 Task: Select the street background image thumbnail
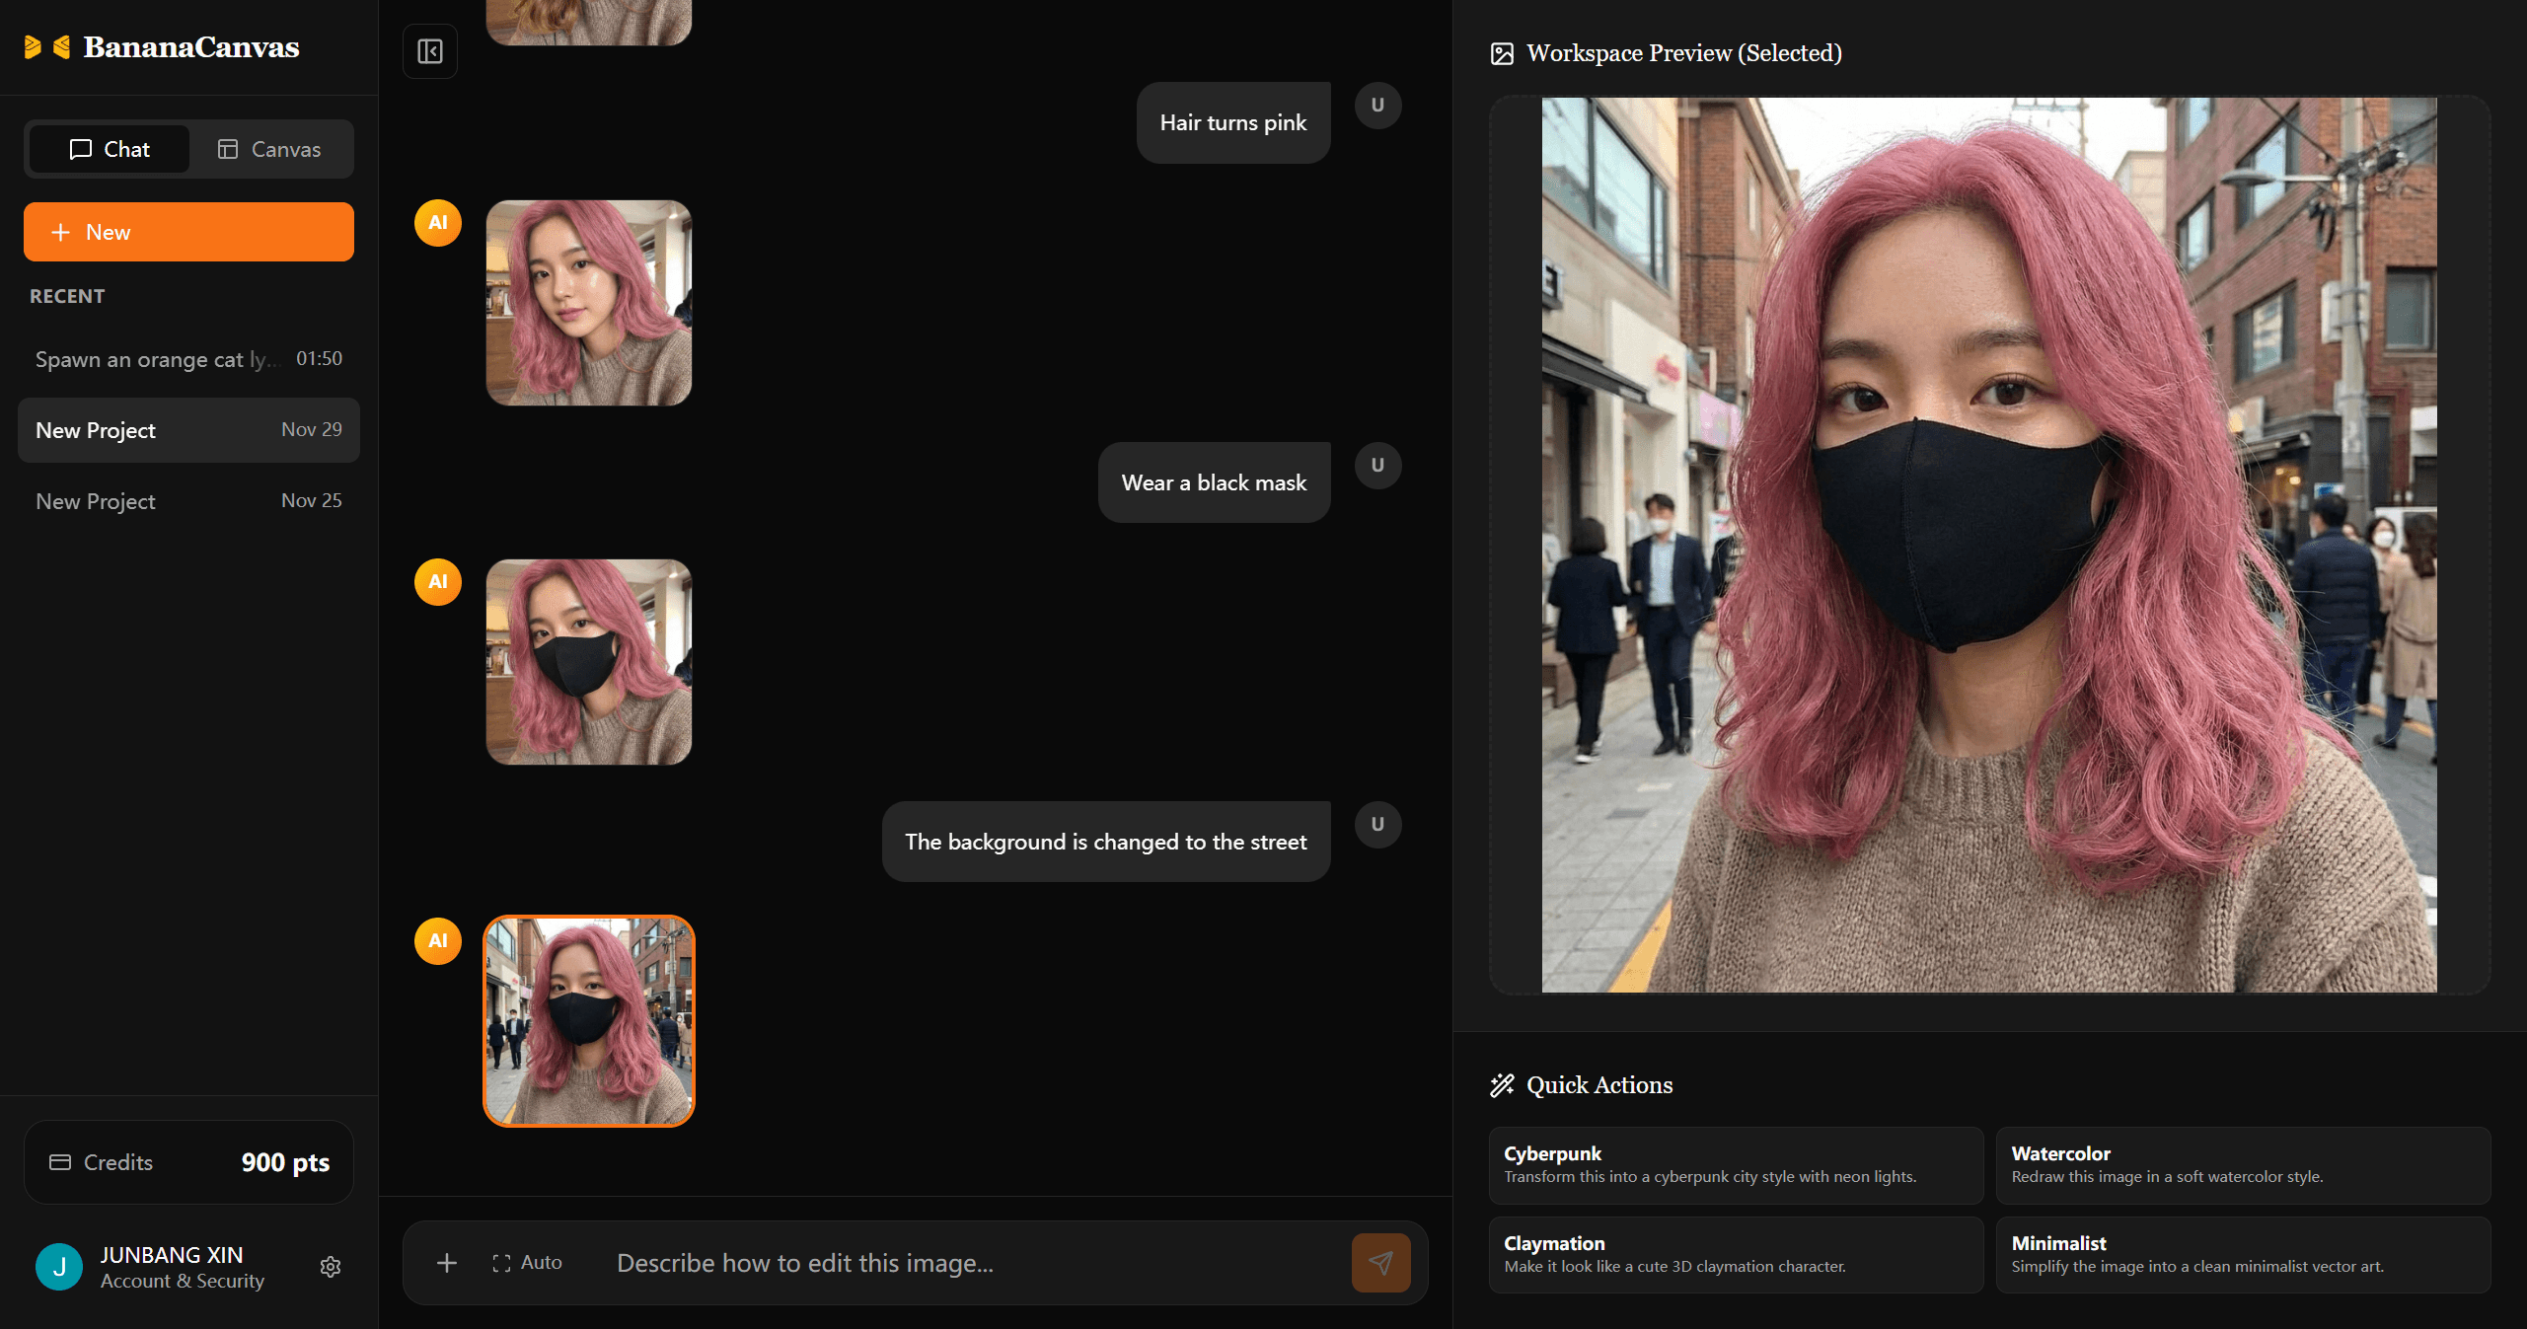tap(588, 1021)
